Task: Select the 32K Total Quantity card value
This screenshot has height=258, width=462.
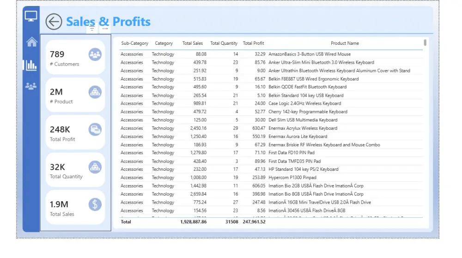Action: [57, 167]
